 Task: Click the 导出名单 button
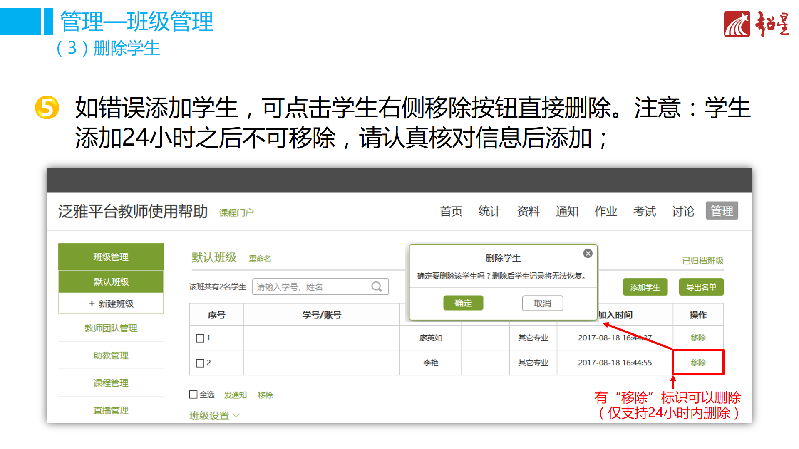tap(701, 287)
